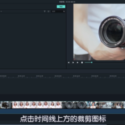Click the timeline time ruler
125x125 pixels.
click(62, 76)
